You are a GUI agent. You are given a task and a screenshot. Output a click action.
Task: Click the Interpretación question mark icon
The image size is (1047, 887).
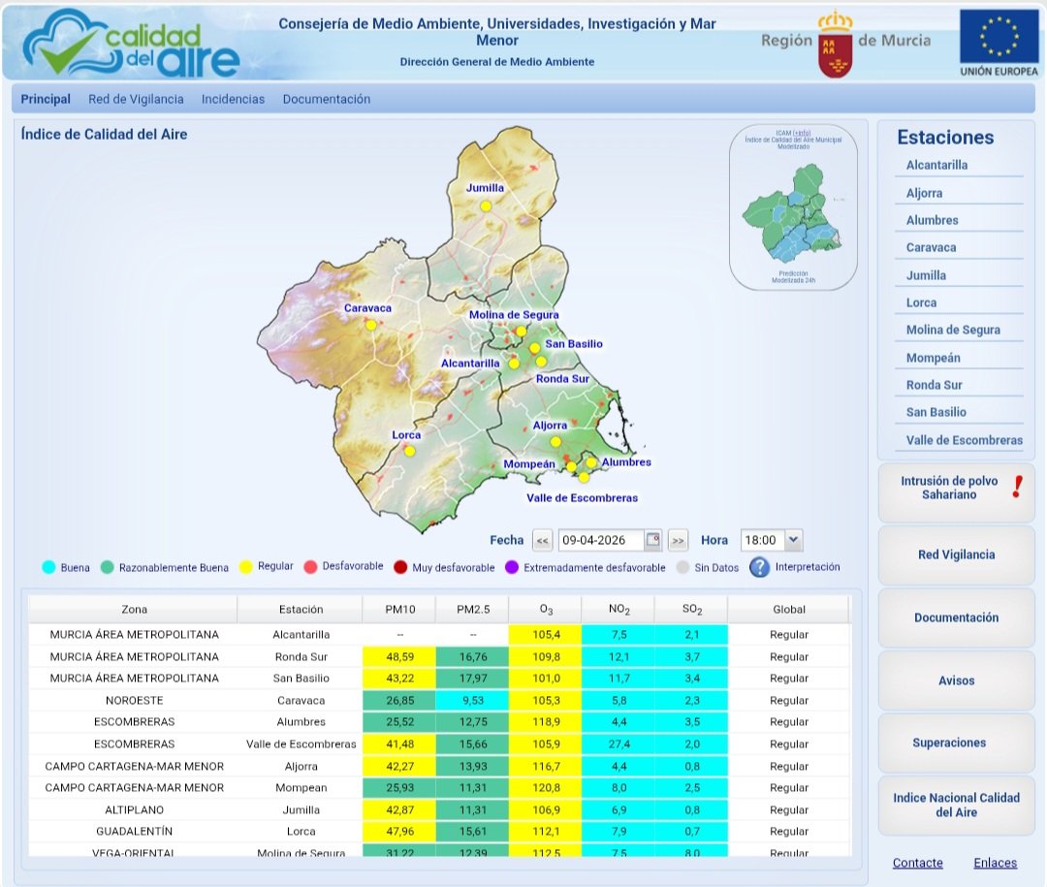click(759, 567)
